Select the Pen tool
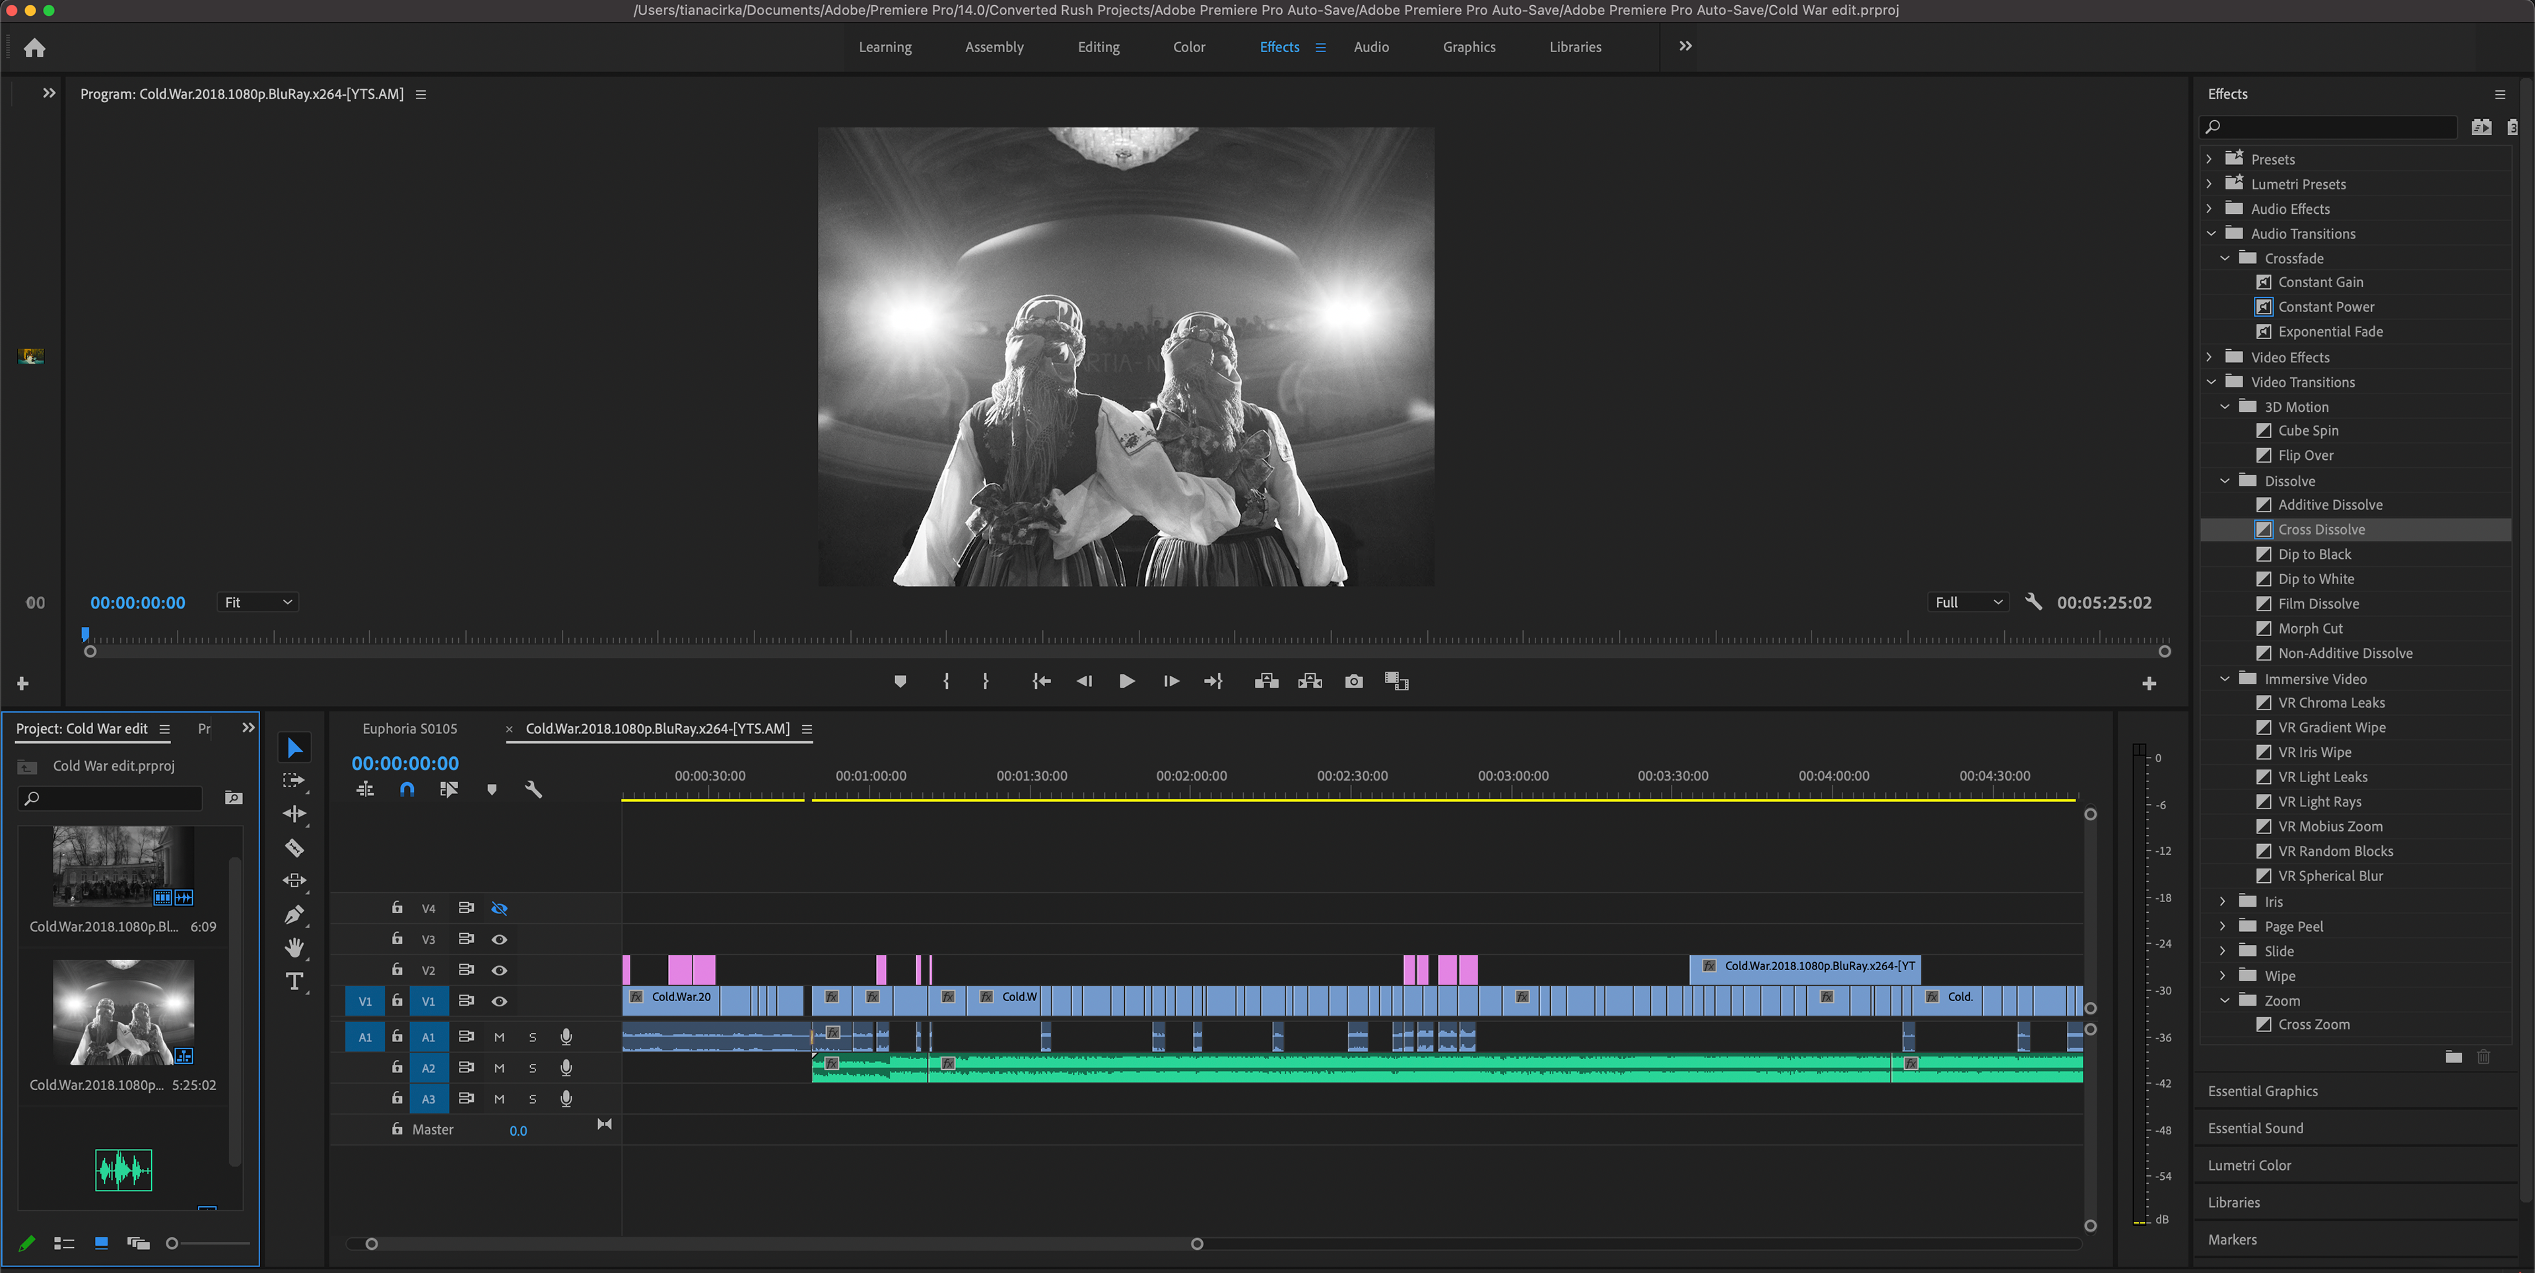2535x1273 pixels. pos(294,915)
